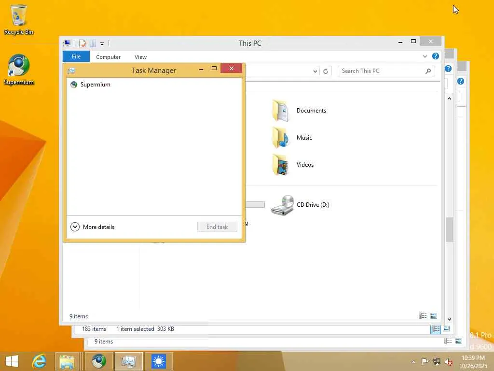494x371 pixels.
Task: Expand the ribbon using the chevron
Action: click(x=425, y=56)
